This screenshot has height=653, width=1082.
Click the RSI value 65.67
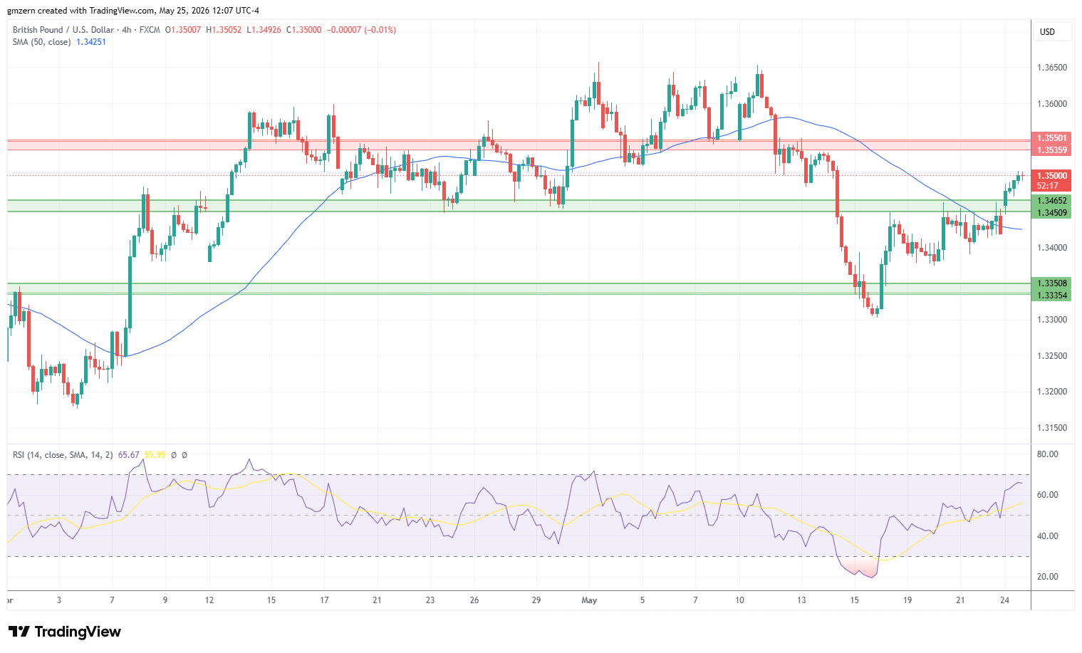[129, 455]
